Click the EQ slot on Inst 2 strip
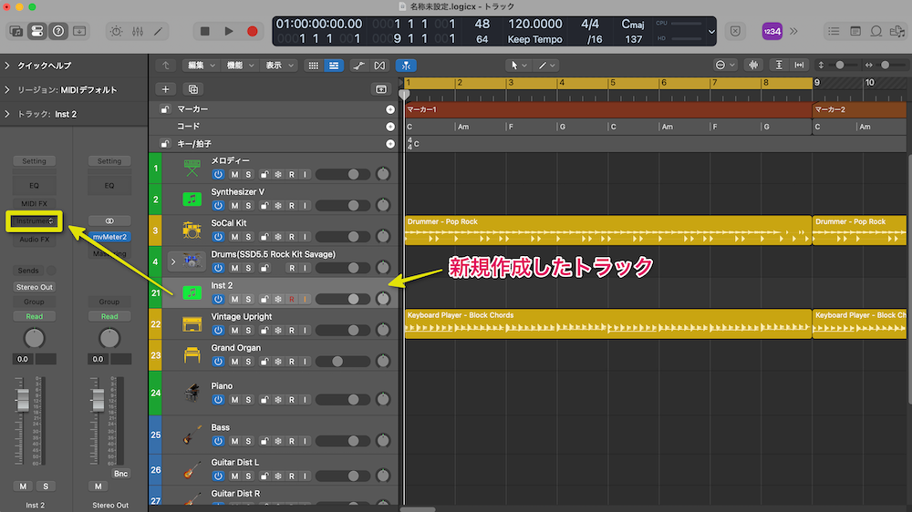Viewport: 912px width, 512px height. tap(34, 185)
